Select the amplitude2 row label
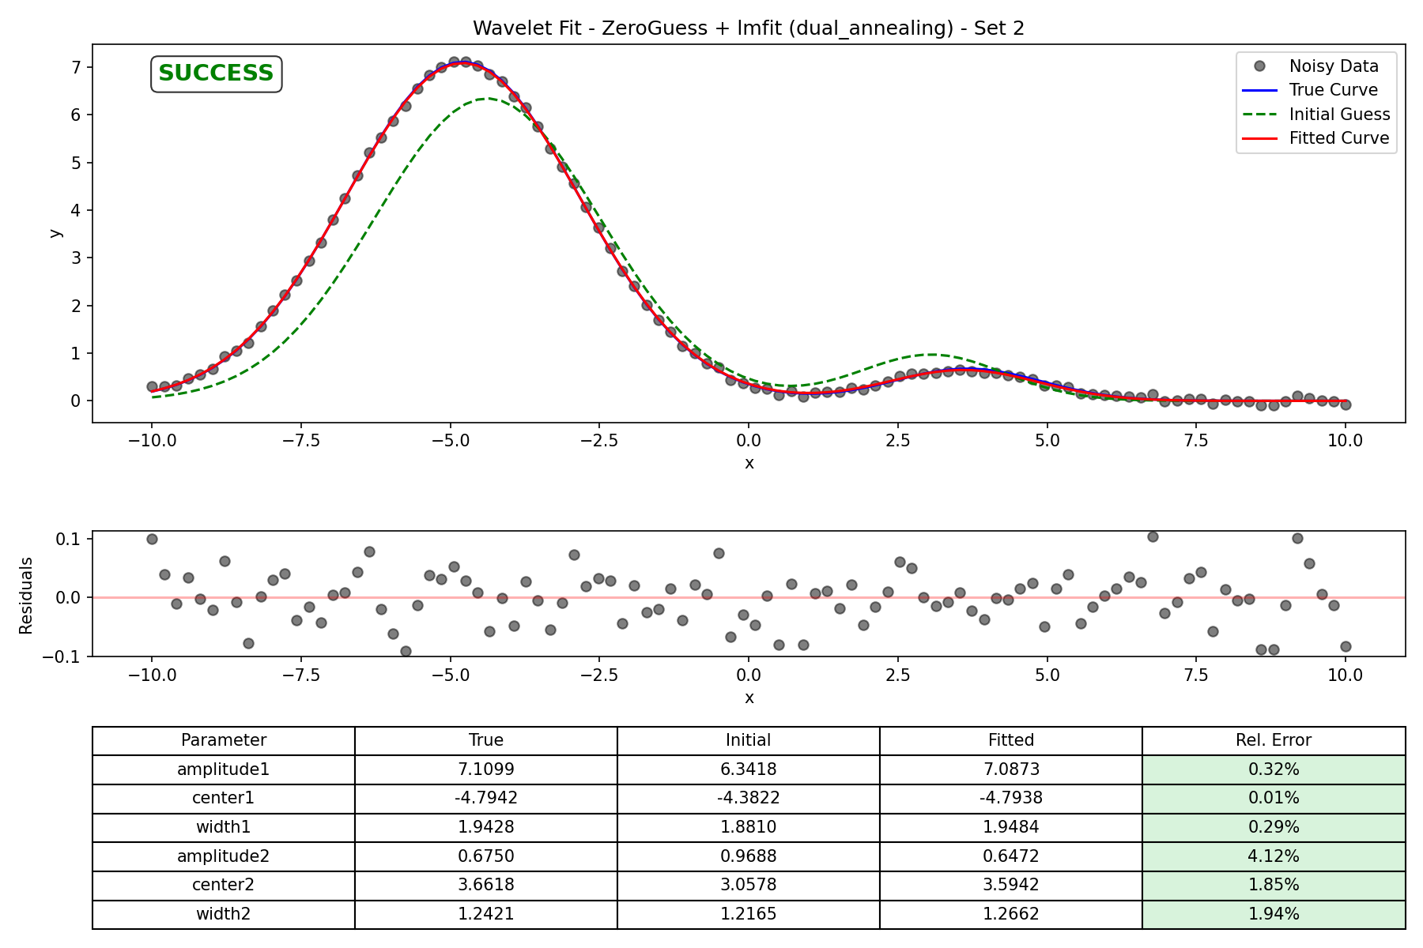Image resolution: width=1423 pixels, height=948 pixels. [224, 856]
